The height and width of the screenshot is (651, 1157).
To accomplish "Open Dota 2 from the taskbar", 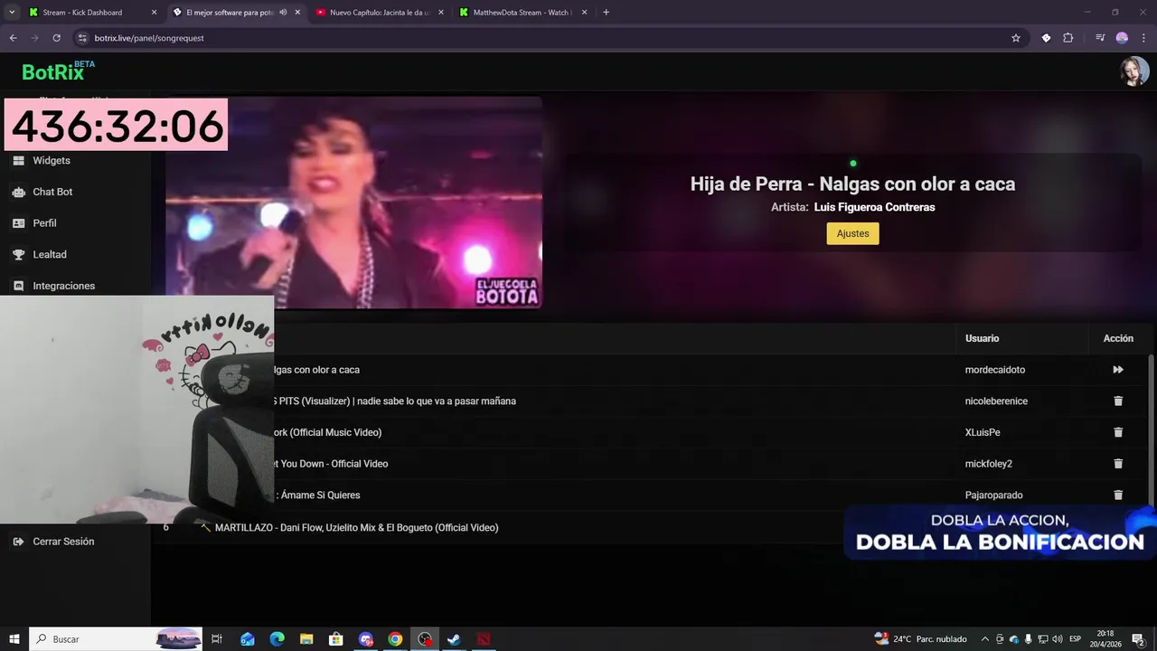I will [484, 639].
